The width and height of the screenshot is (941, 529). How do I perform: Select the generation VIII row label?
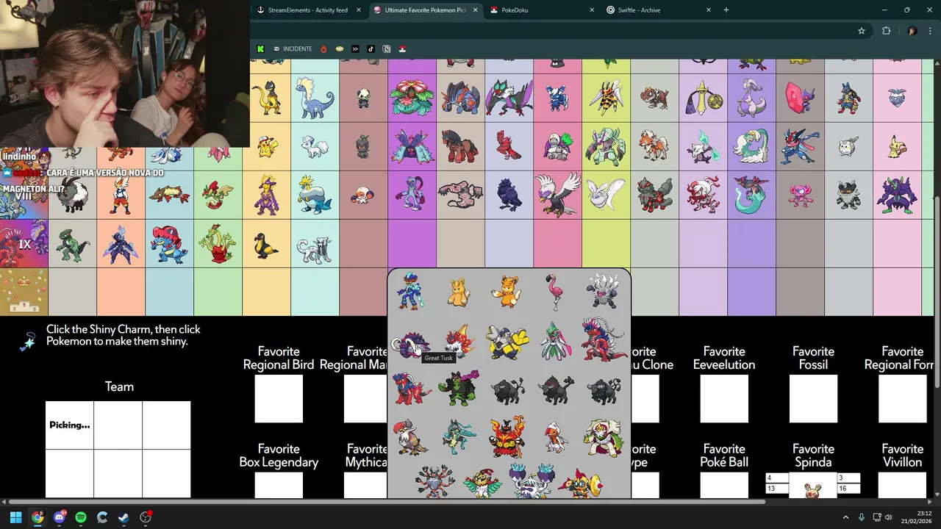pos(24,195)
